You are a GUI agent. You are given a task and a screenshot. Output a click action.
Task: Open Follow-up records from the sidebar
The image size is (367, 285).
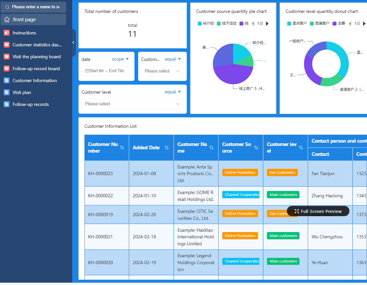(x=30, y=104)
